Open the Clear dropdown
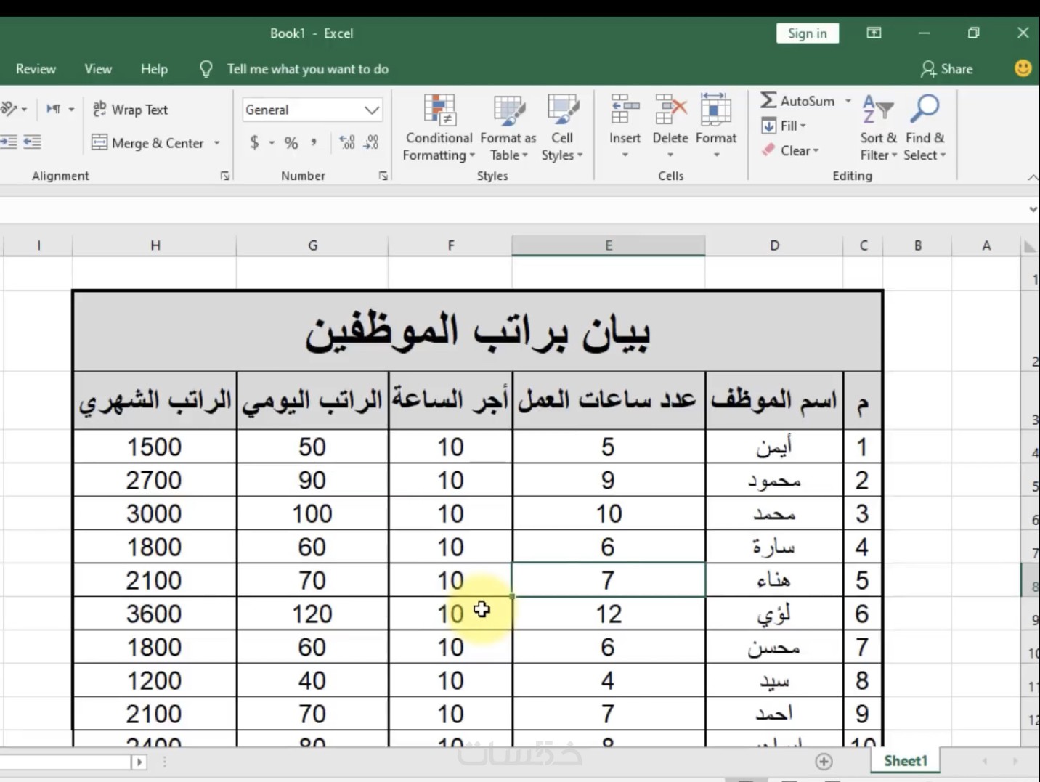The image size is (1040, 782). tap(790, 150)
